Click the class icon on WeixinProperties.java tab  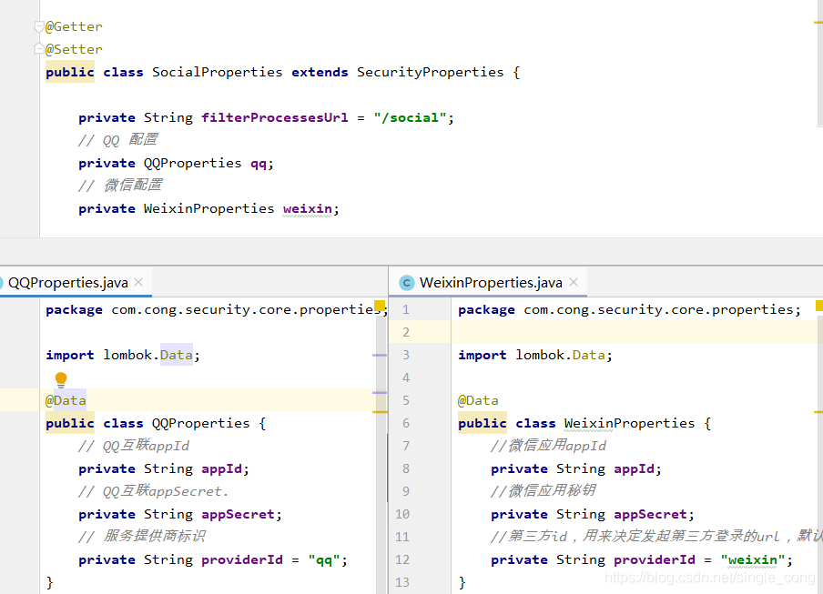pos(406,283)
